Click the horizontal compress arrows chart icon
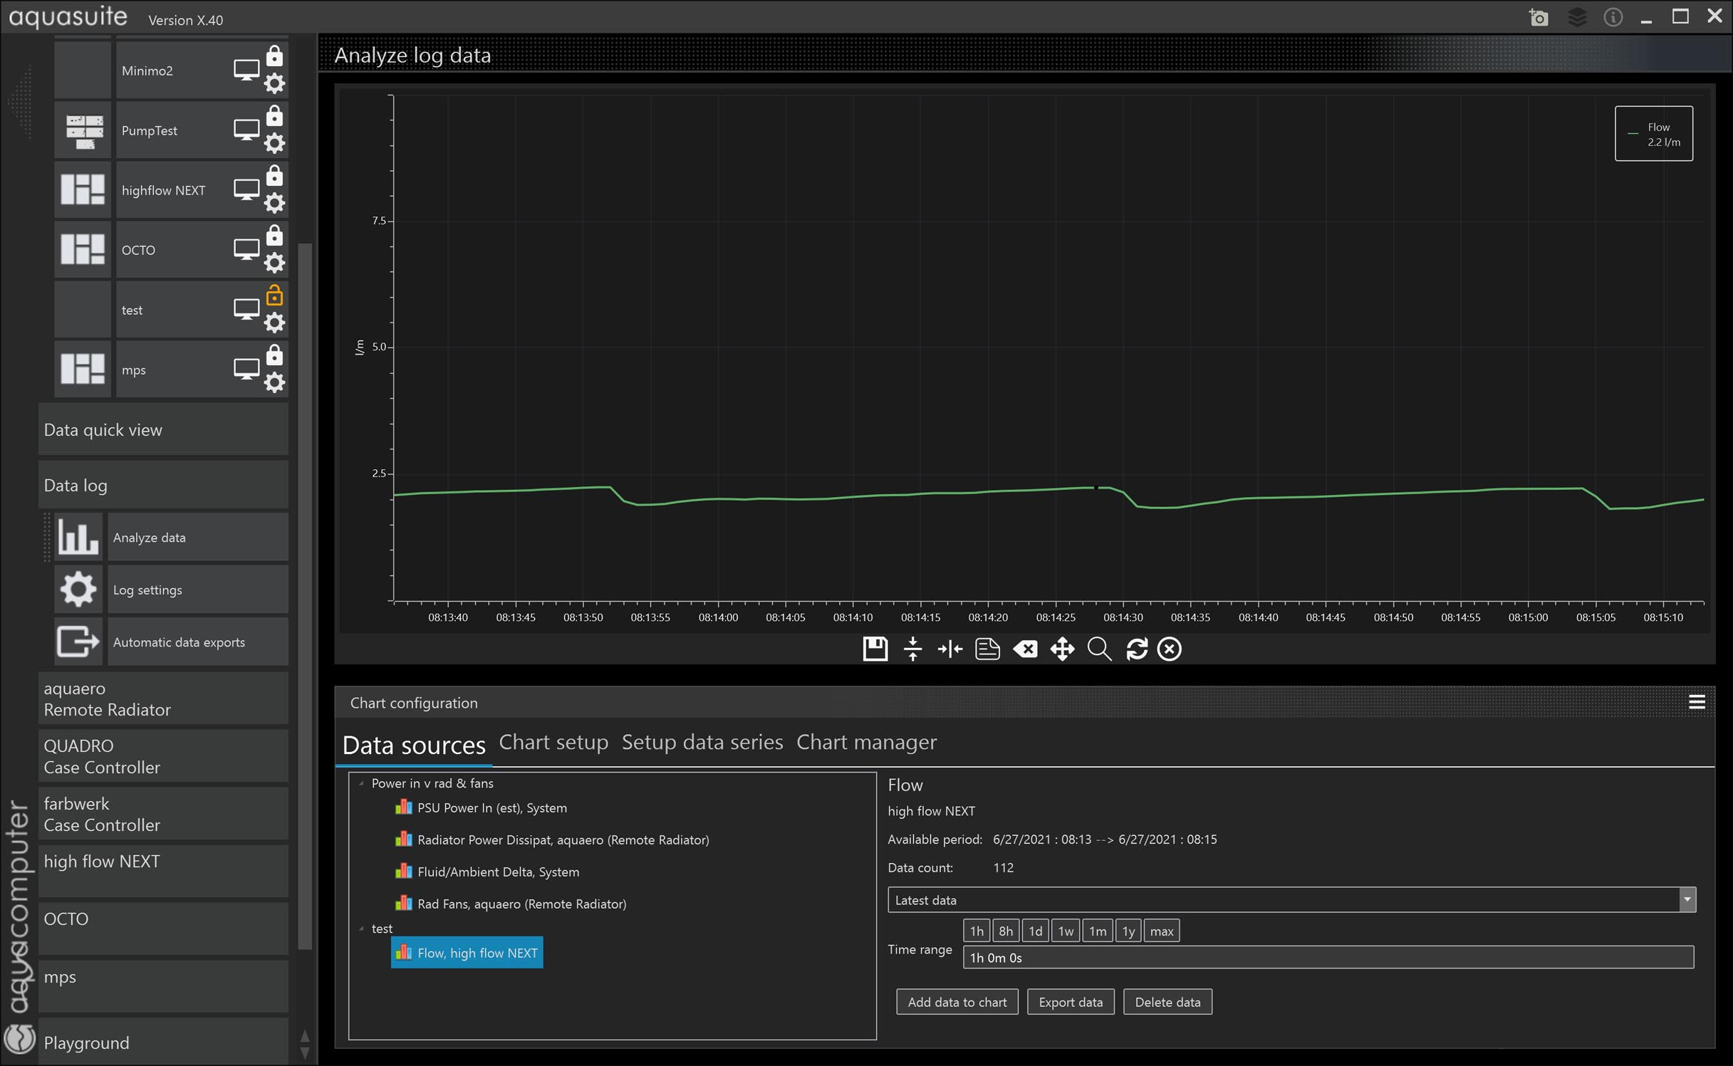The width and height of the screenshot is (1733, 1066). click(x=949, y=649)
